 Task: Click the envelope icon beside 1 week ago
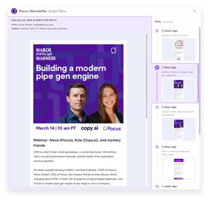click(157, 186)
